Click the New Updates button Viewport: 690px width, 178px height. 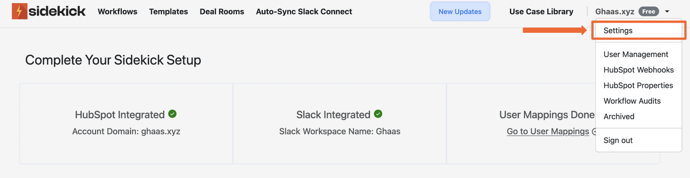[x=460, y=11]
